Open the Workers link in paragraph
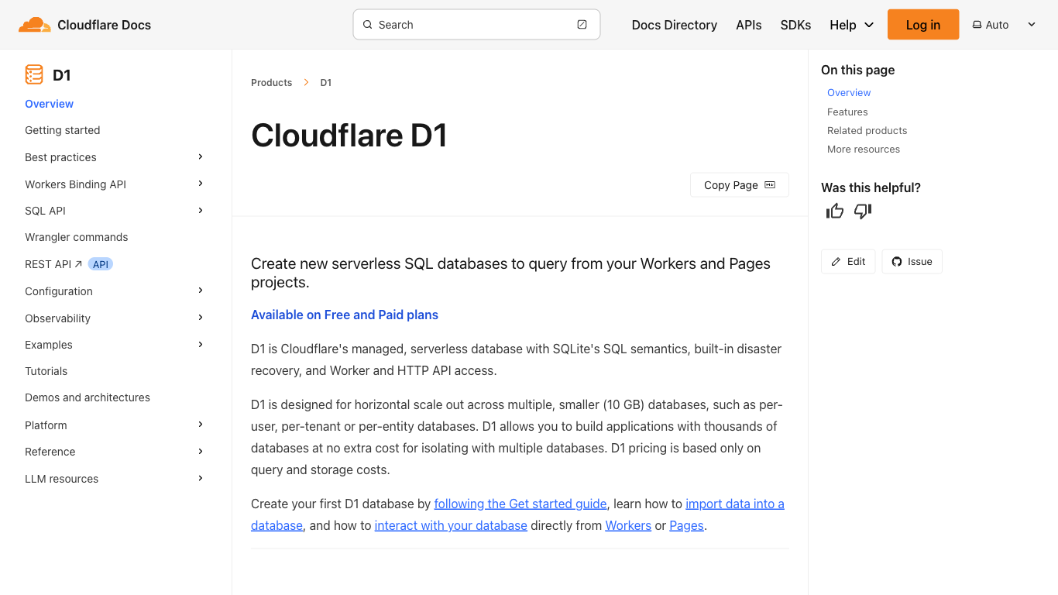 (628, 525)
